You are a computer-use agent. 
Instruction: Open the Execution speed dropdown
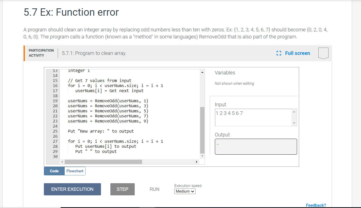[185, 191]
